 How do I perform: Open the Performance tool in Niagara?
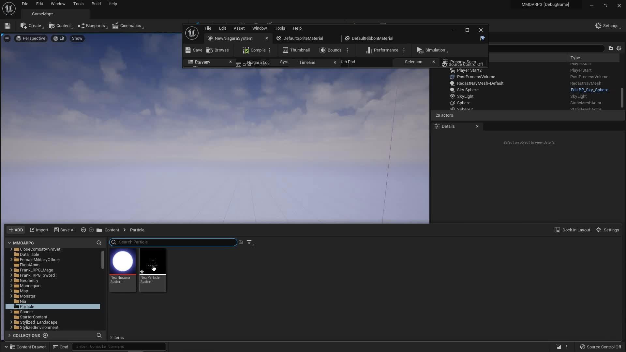point(382,50)
